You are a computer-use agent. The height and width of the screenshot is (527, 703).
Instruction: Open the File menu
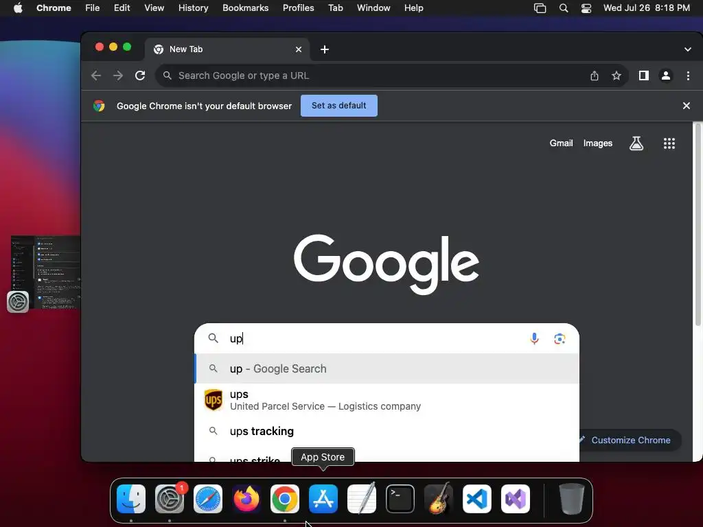click(93, 8)
